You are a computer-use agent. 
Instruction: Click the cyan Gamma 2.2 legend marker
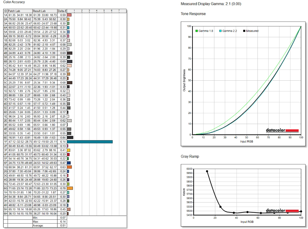point(220,31)
